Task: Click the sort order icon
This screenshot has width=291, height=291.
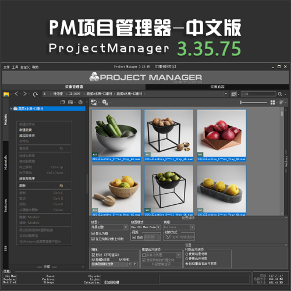Action: click(x=282, y=102)
